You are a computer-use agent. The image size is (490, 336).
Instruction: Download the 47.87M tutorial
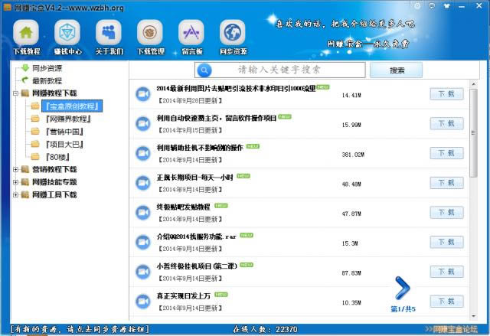coord(447,213)
